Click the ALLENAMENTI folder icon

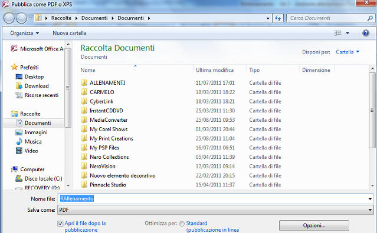[84, 83]
